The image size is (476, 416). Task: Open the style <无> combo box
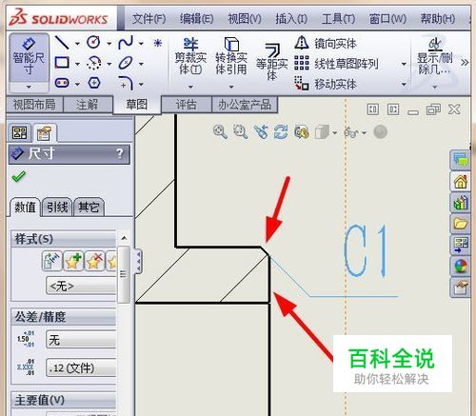click(x=81, y=286)
